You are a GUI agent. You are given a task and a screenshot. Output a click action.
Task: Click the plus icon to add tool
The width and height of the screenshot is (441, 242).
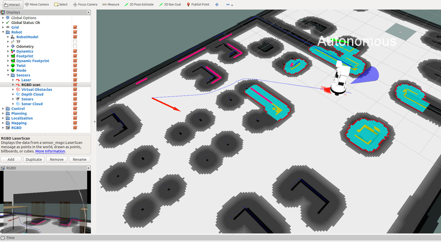(217, 5)
